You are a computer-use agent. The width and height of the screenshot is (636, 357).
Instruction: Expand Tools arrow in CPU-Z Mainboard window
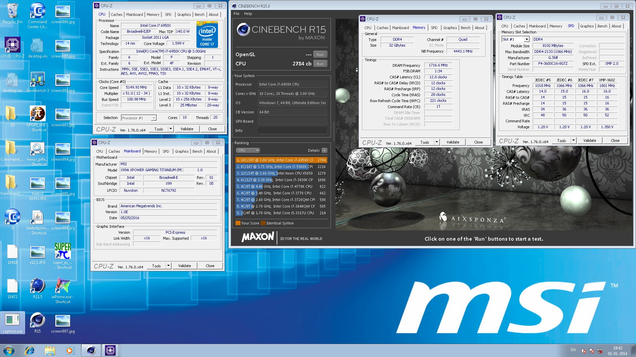(168, 266)
